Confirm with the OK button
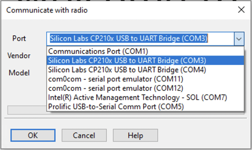This screenshot has height=150, width=252. [x=33, y=135]
